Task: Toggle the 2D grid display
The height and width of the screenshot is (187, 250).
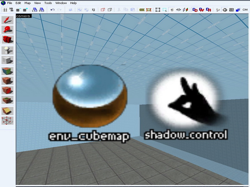Action: point(5,10)
